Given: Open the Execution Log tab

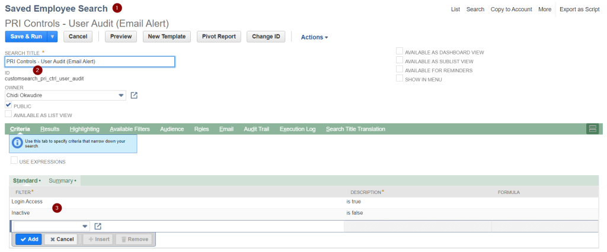Looking at the screenshot, I should coord(298,129).
